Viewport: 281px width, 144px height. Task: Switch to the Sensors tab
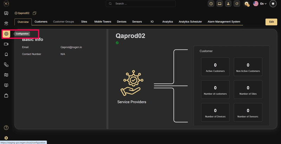point(137,22)
